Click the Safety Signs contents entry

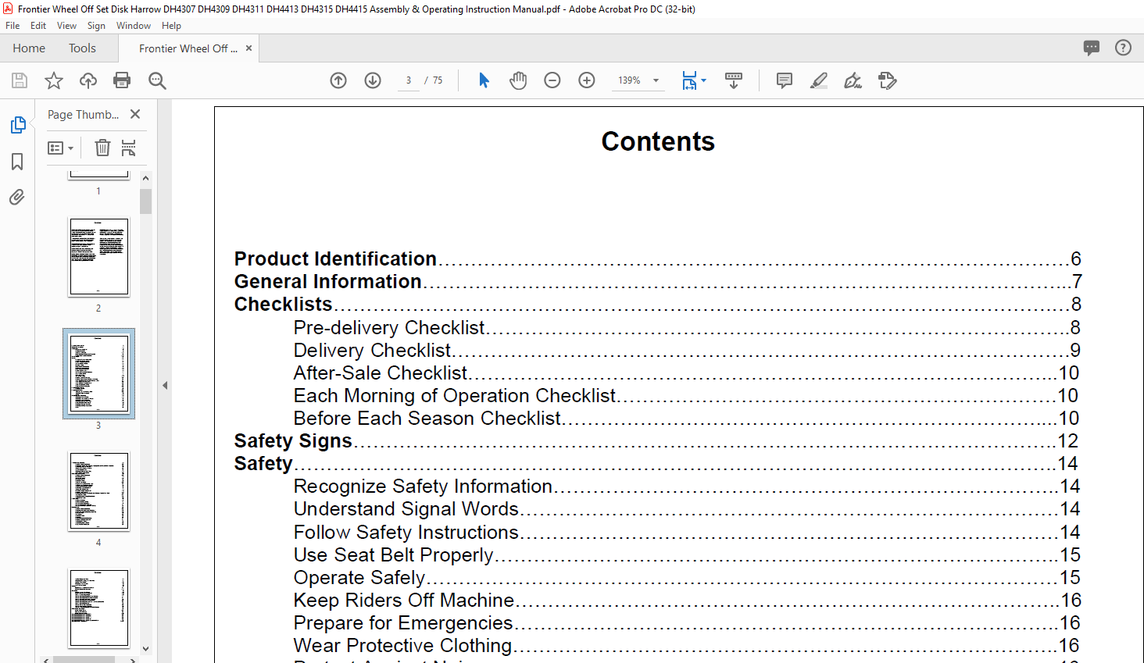pyautogui.click(x=658, y=440)
